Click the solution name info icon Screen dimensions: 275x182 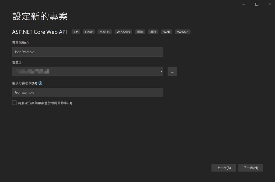point(40,83)
